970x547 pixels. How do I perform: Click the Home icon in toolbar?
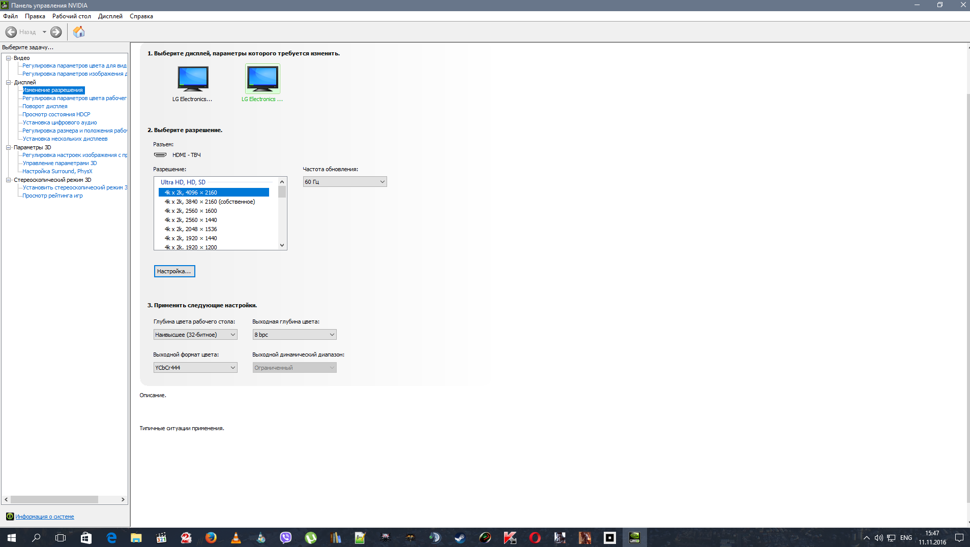click(x=79, y=32)
